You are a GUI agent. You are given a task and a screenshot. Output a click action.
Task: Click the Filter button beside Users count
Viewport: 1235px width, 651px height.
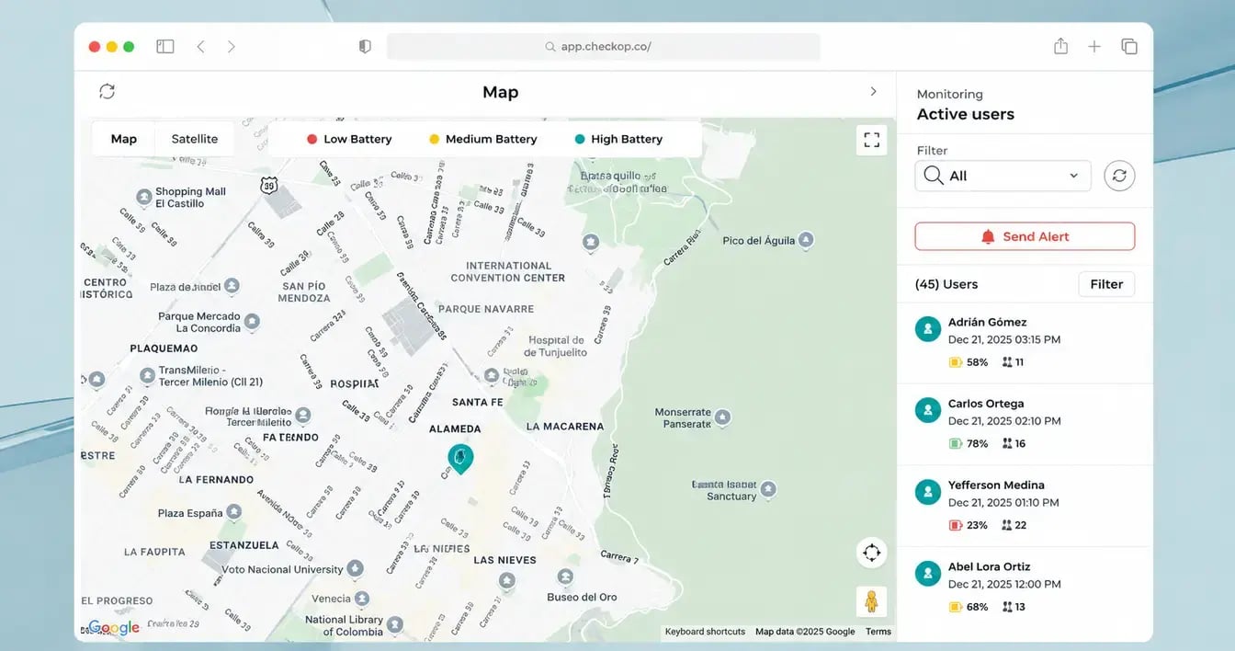click(1106, 284)
